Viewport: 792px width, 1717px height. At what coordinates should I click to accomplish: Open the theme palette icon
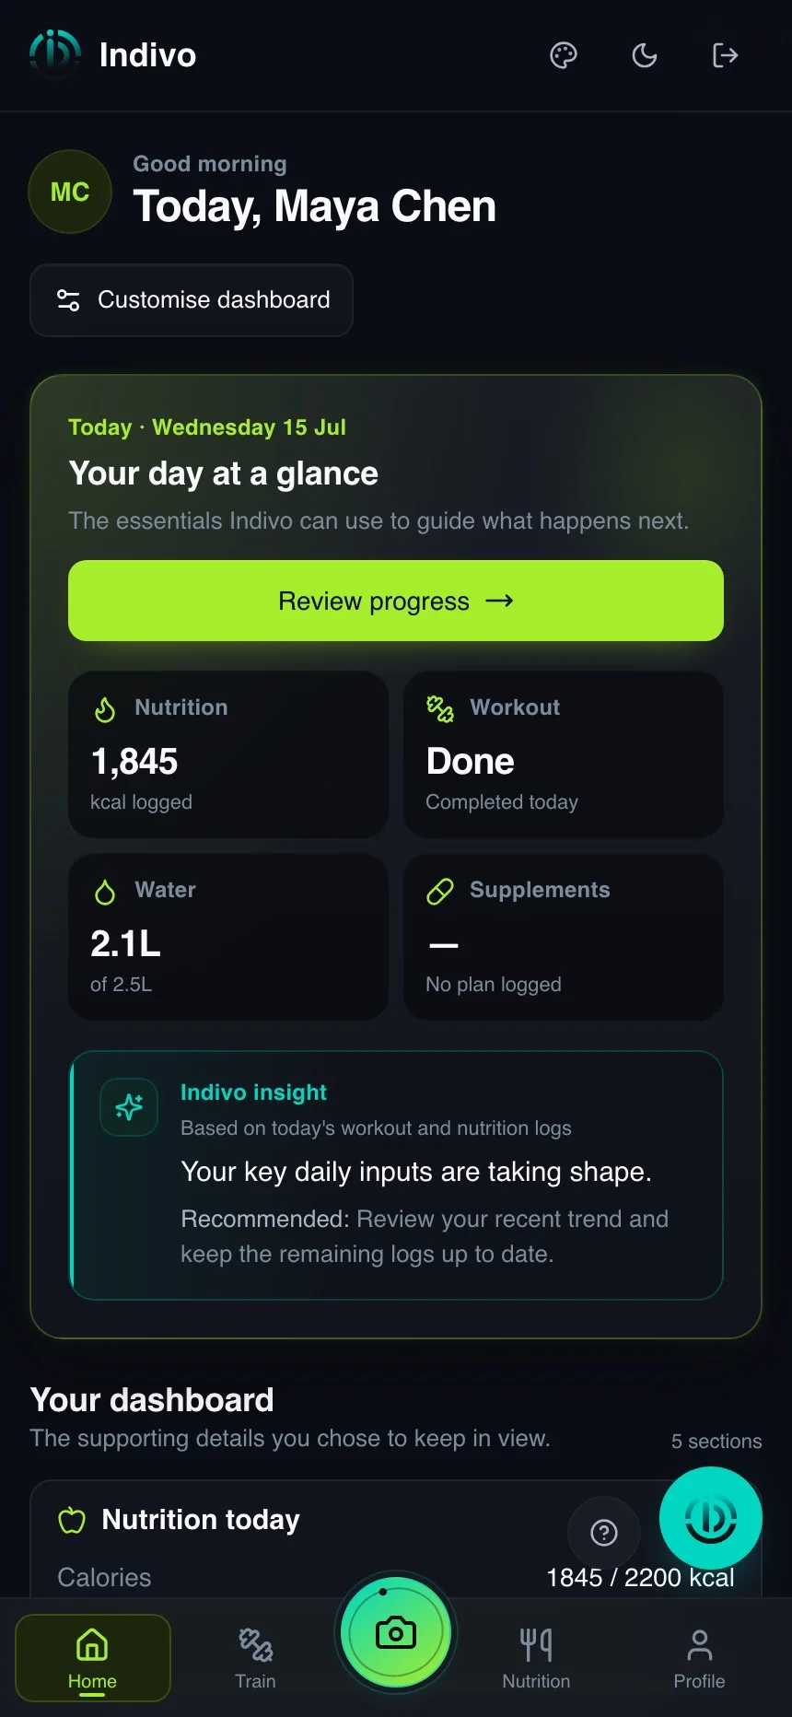click(564, 55)
